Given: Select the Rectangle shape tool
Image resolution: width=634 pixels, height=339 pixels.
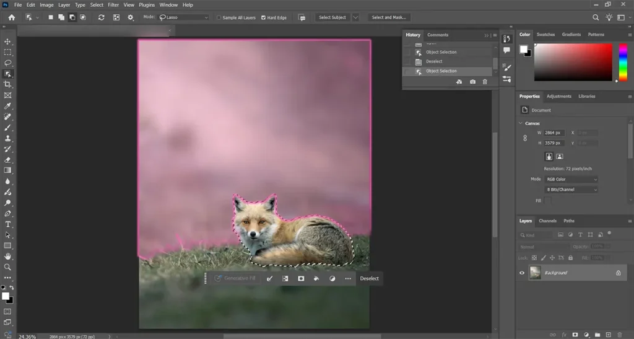Looking at the screenshot, I should pos(7,245).
